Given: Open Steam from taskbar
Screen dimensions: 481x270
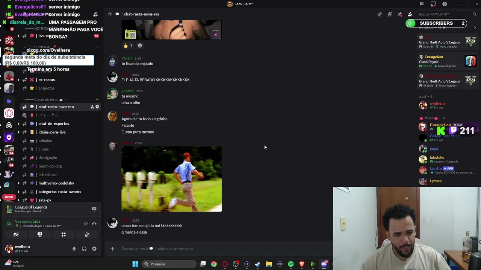Looking at the screenshot, I should point(258,264).
